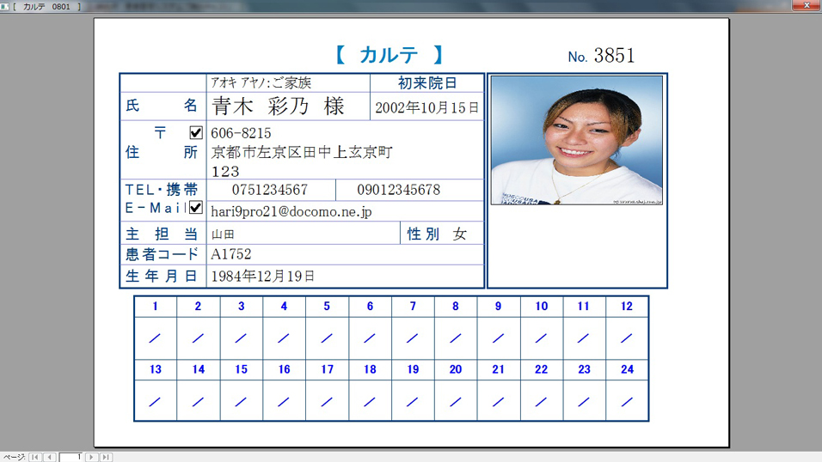Click the slash cell under number 21
Viewport: 822px width, 462px height.
(498, 402)
